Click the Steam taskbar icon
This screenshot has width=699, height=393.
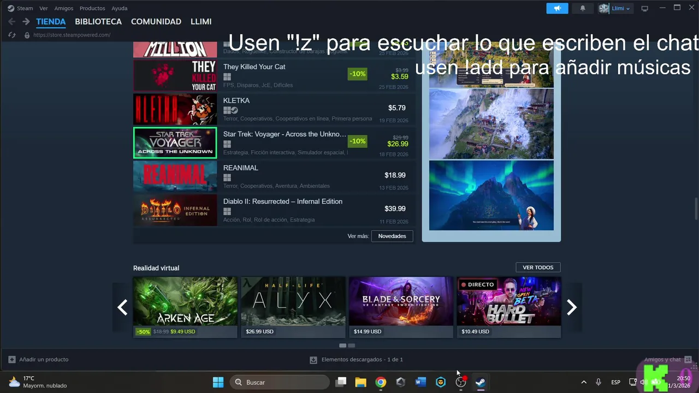(481, 382)
